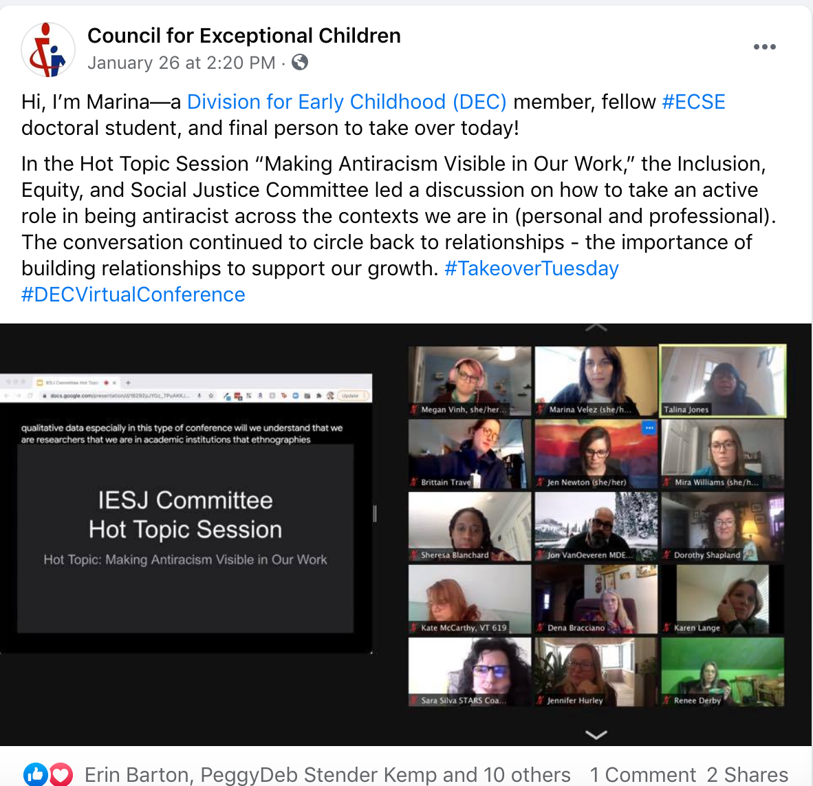Click the Council for Exceptional Children logo

[x=47, y=50]
